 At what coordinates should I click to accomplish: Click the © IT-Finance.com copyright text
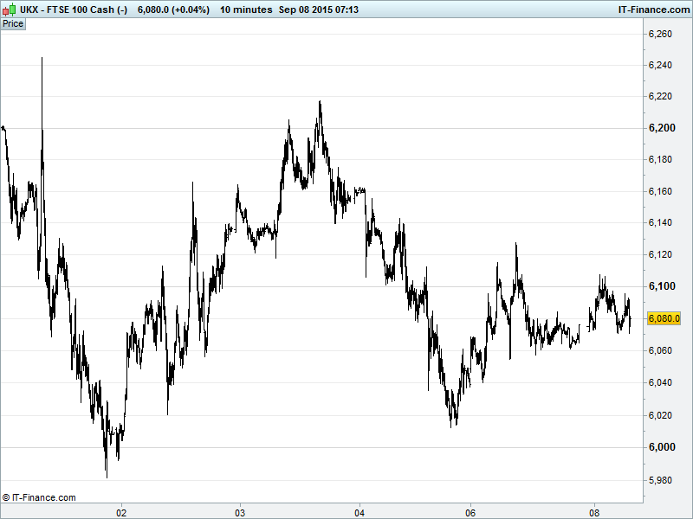coord(39,497)
